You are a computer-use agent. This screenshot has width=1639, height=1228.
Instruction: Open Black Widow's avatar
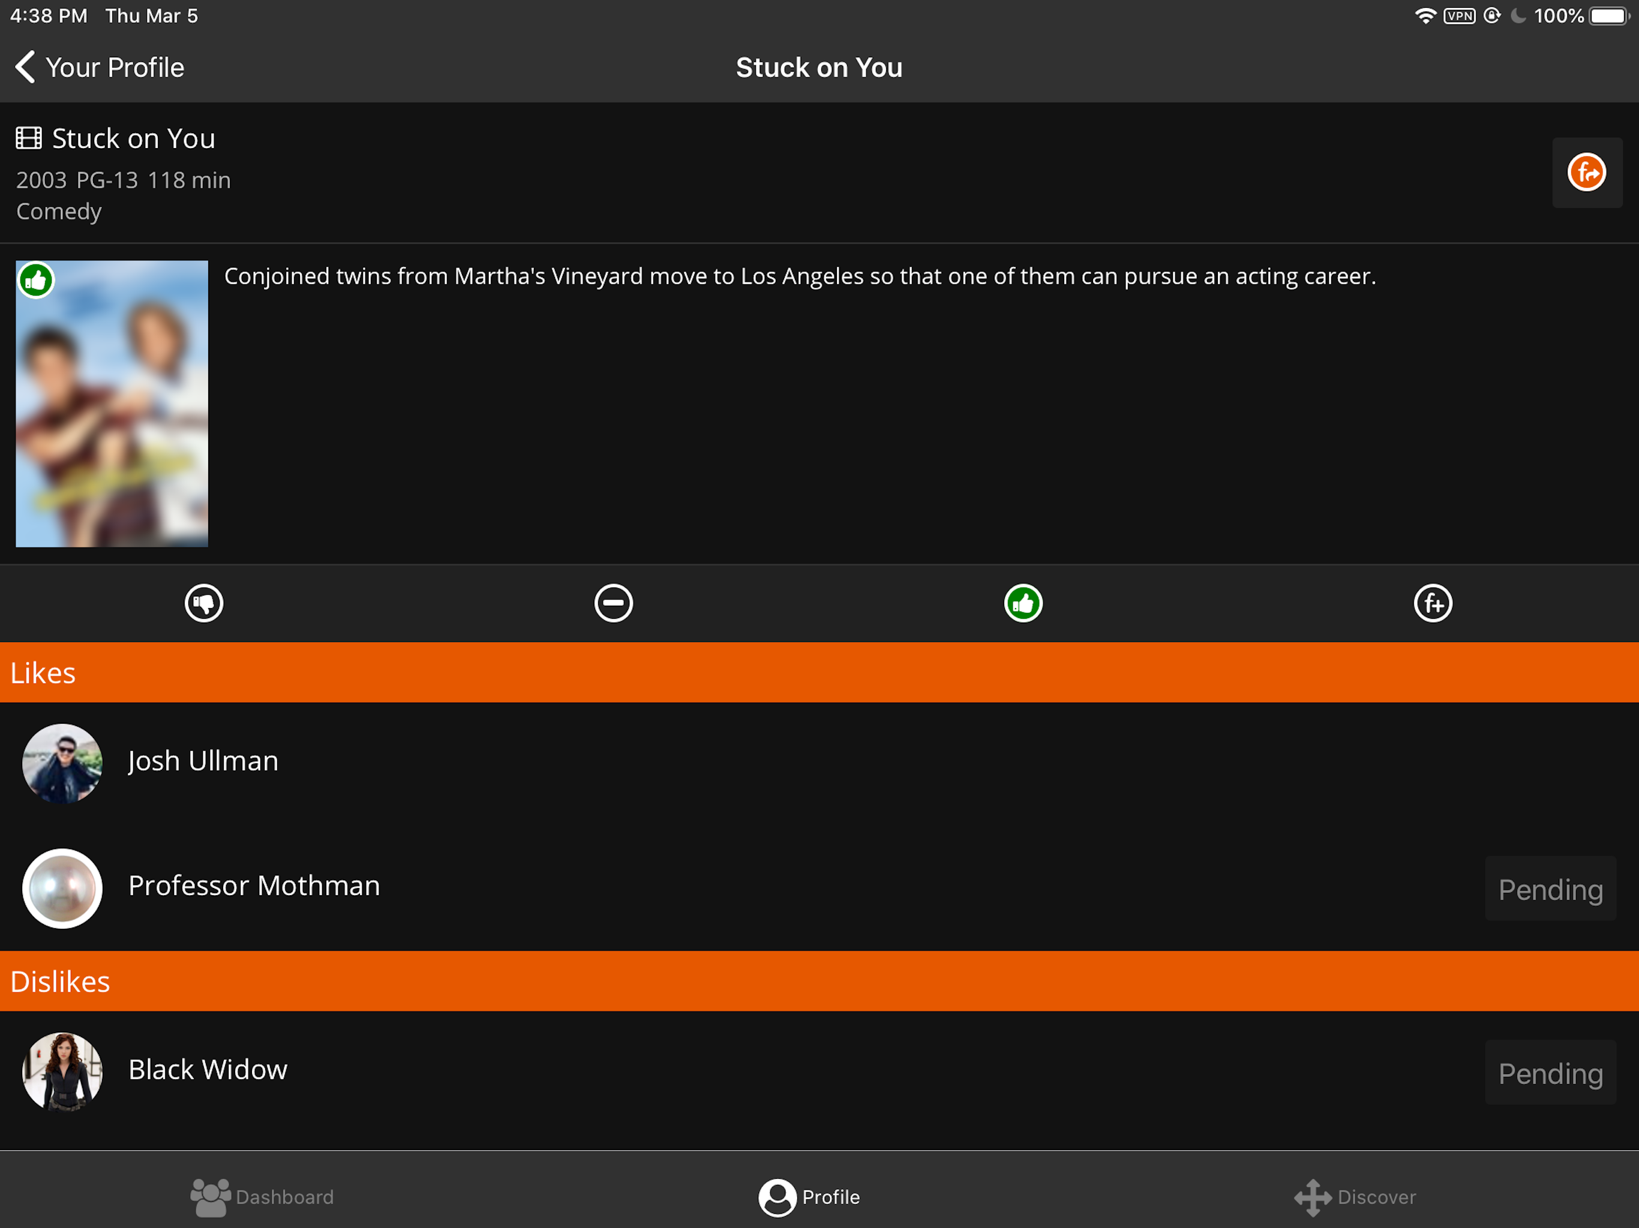click(62, 1072)
